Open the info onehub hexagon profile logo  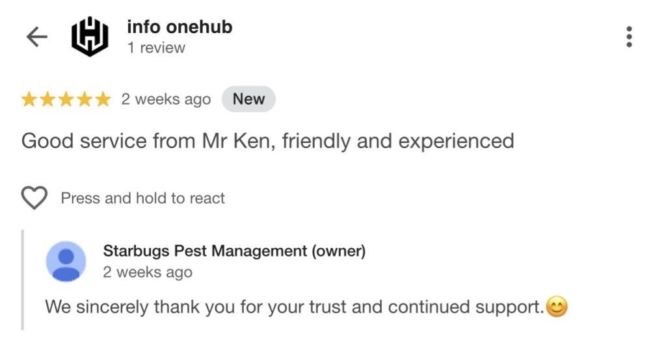click(x=89, y=37)
